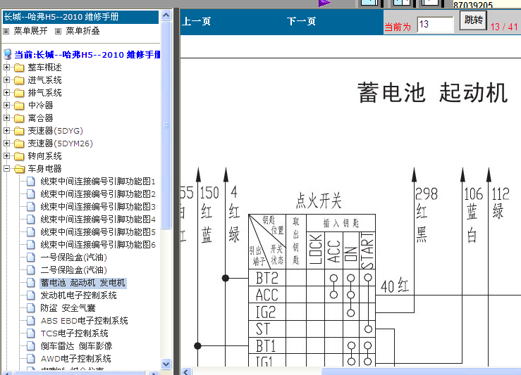Open the 转向系统 tree entry
The width and height of the screenshot is (521, 375).
(44, 156)
